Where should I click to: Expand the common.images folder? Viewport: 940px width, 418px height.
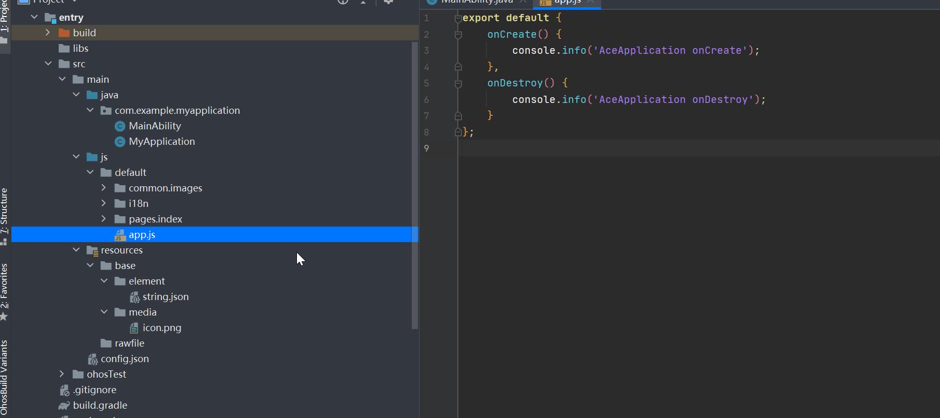click(x=103, y=188)
